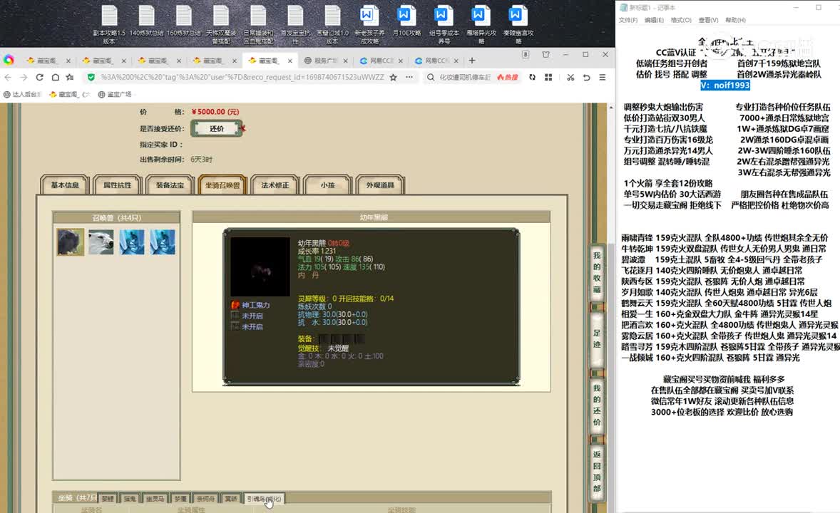
Task: Select the white bear summon thumbnail
Action: (101, 242)
